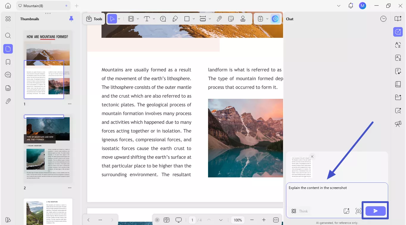Remove the attached screenshot from chat
Viewport: 406px width, 225px height.
point(312,157)
